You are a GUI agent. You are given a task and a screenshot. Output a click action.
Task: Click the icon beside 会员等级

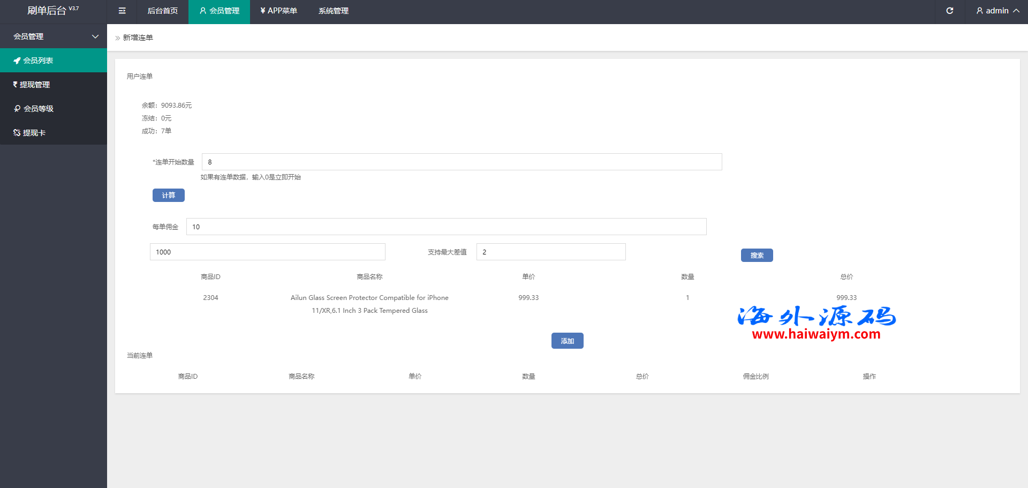17,109
